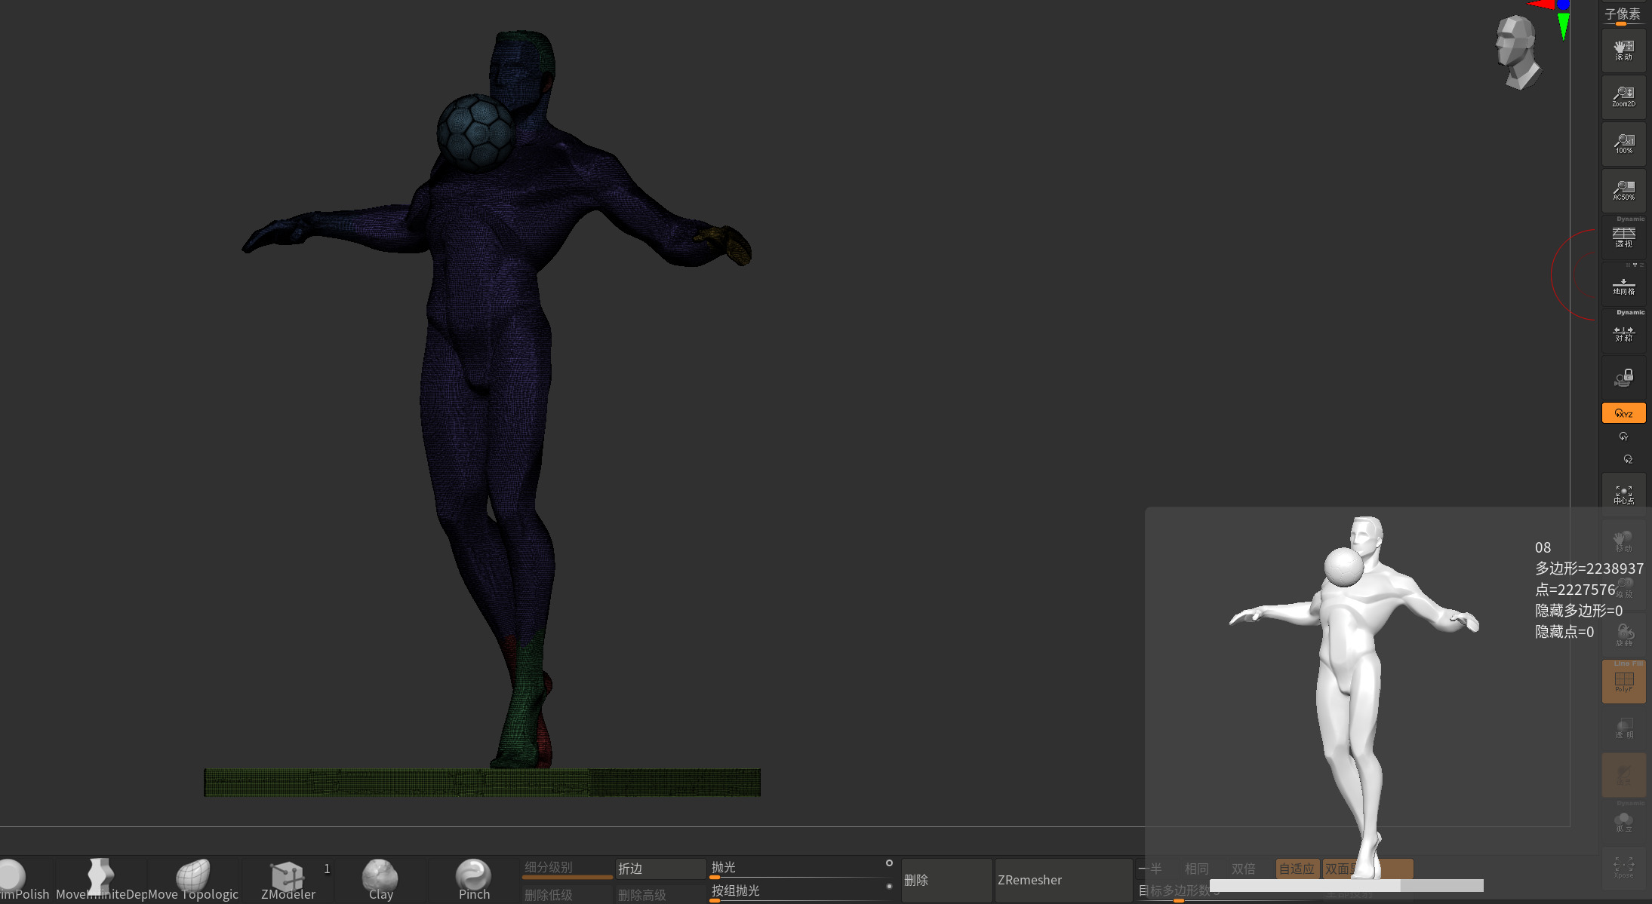The image size is (1652, 904).
Task: Click the 多边形=2238937 polygon count text
Action: tap(1589, 568)
